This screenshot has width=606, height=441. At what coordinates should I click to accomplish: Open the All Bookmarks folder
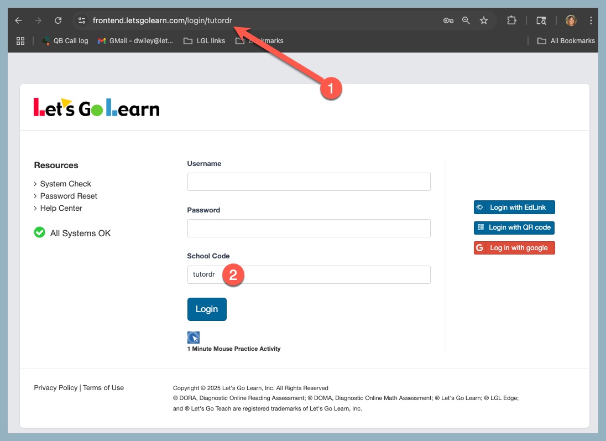coord(566,40)
